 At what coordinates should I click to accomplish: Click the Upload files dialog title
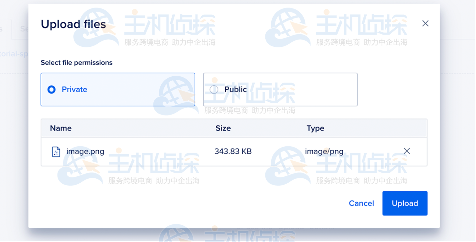(x=73, y=24)
